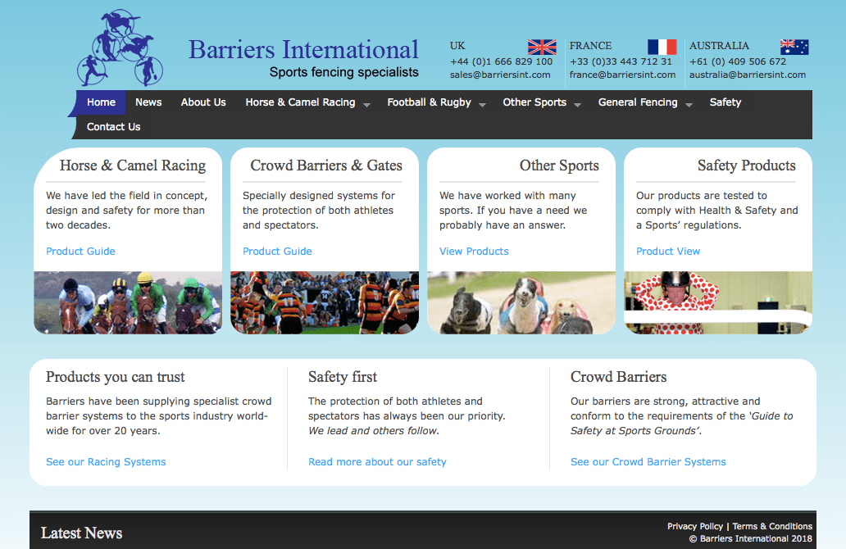Click the horse racing jockeys photo
The image size is (846, 549).
tap(128, 302)
